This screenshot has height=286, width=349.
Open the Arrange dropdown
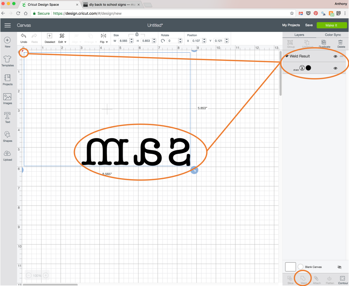[91, 38]
